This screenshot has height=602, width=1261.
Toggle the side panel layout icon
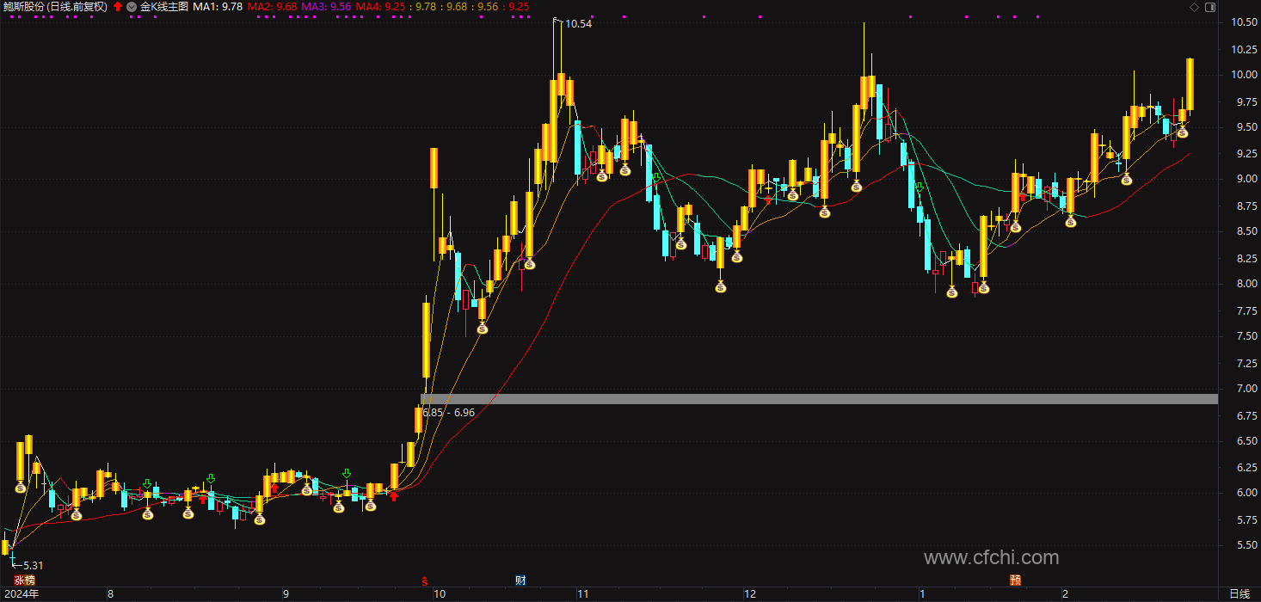[x=1210, y=7]
